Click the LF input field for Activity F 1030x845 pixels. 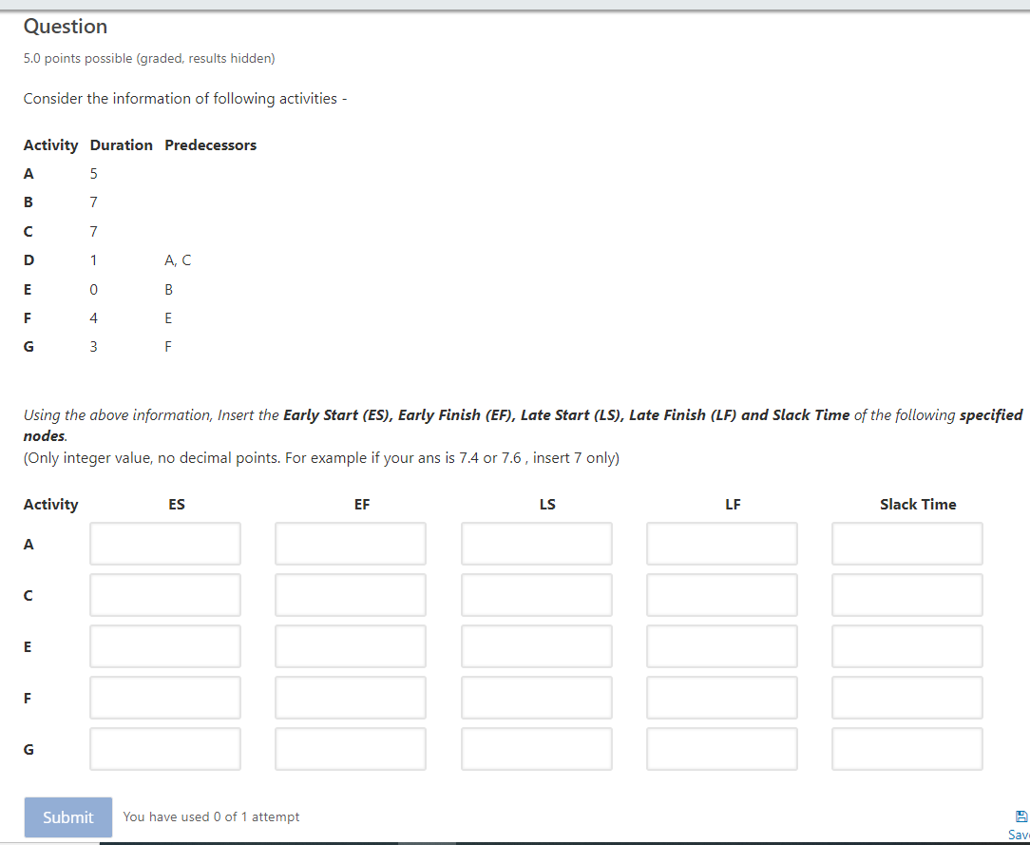(x=721, y=697)
